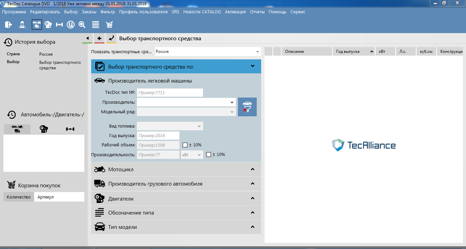The image size is (466, 249).
Task: Click the Рабочий объем input field
Action: tap(158, 145)
